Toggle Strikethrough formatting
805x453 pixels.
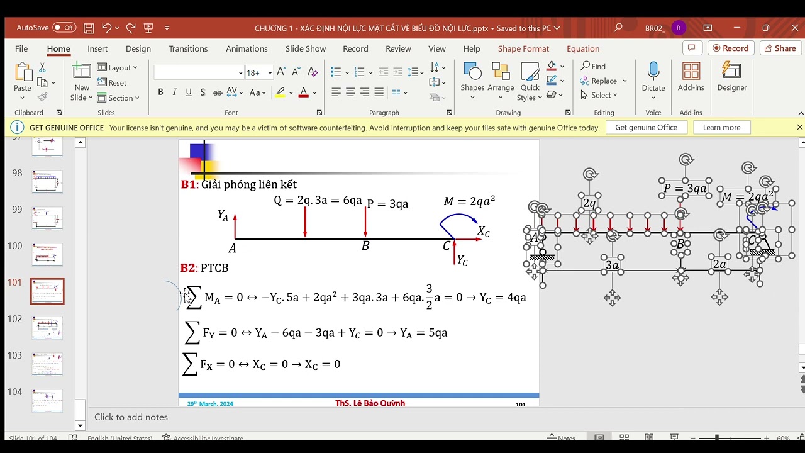(217, 92)
